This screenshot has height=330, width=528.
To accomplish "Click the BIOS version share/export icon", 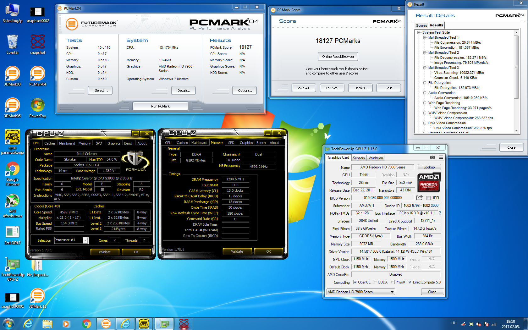I will 419,198.
